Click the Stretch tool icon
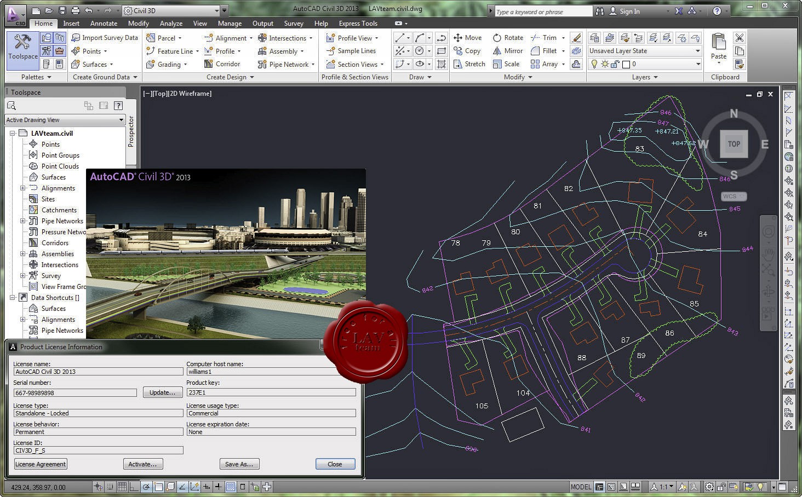 tap(458, 64)
